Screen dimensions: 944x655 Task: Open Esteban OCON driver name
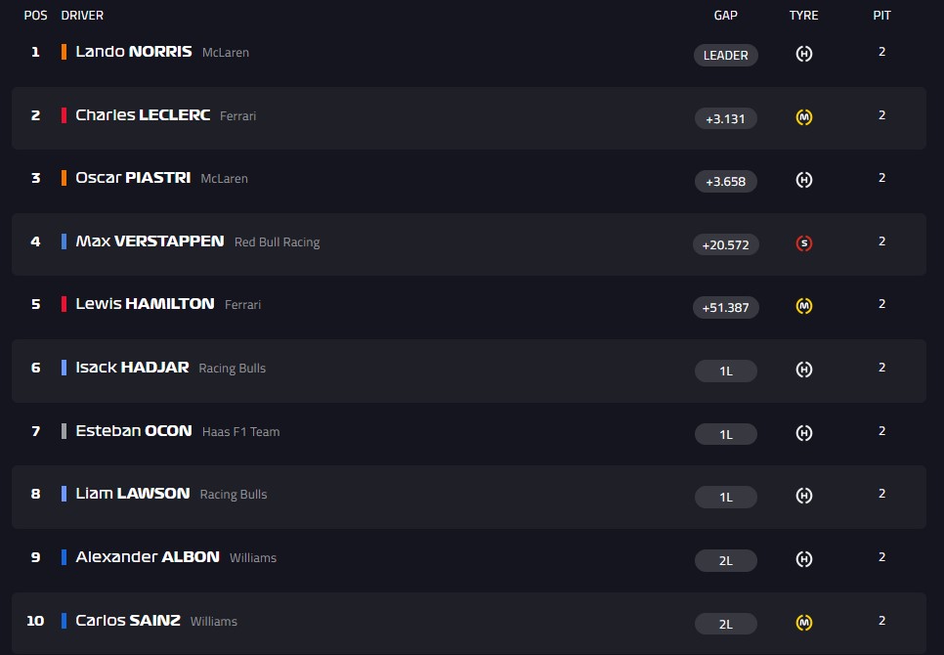[134, 431]
